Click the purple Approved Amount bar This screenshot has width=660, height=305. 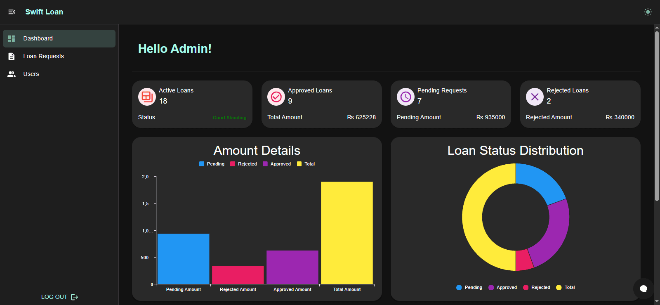[292, 267]
